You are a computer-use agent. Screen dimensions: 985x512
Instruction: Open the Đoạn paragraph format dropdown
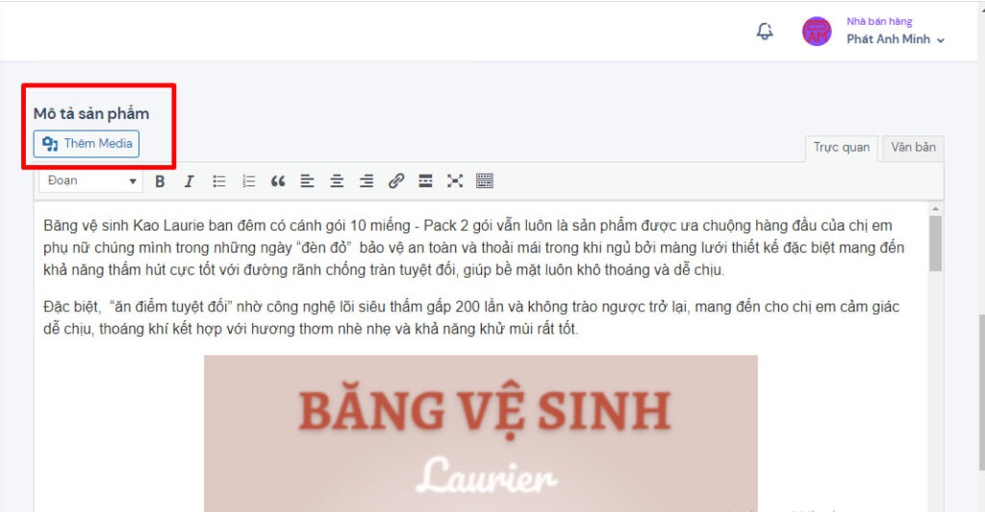[x=91, y=181]
